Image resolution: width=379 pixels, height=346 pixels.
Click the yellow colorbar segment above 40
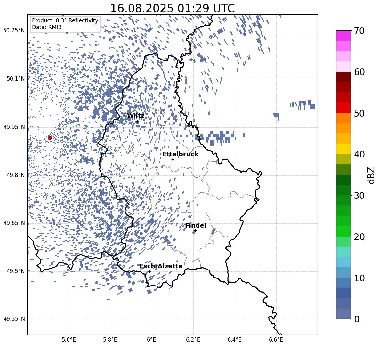(x=343, y=149)
